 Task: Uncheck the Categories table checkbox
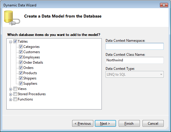point(21,47)
